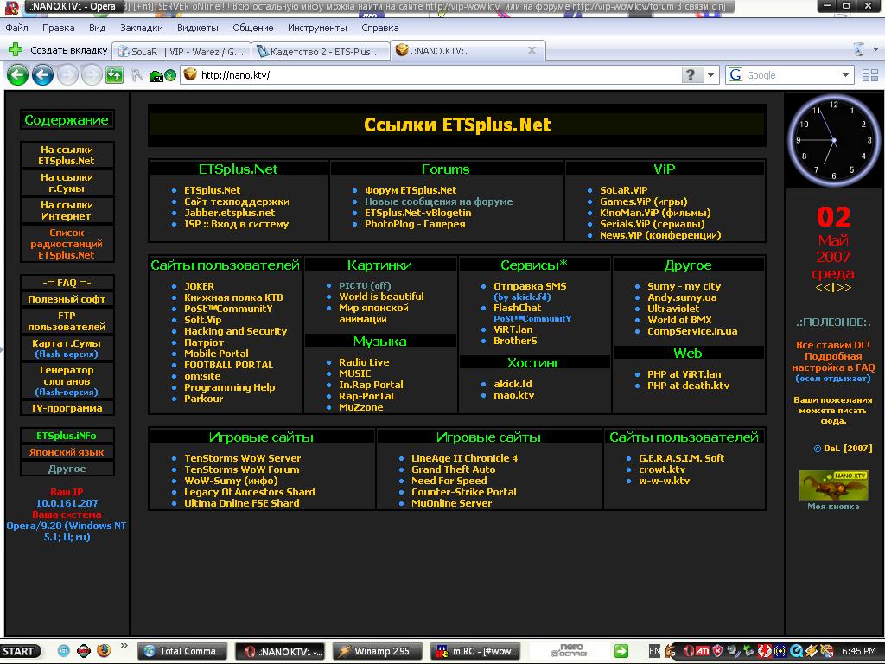Image resolution: width=885 pixels, height=664 pixels.
Task: Click the blue Rewind navigation button
Action: [x=42, y=75]
